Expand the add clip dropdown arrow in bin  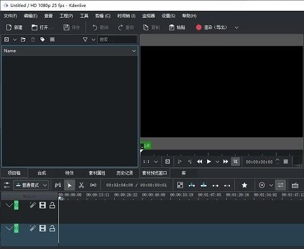tap(15, 39)
